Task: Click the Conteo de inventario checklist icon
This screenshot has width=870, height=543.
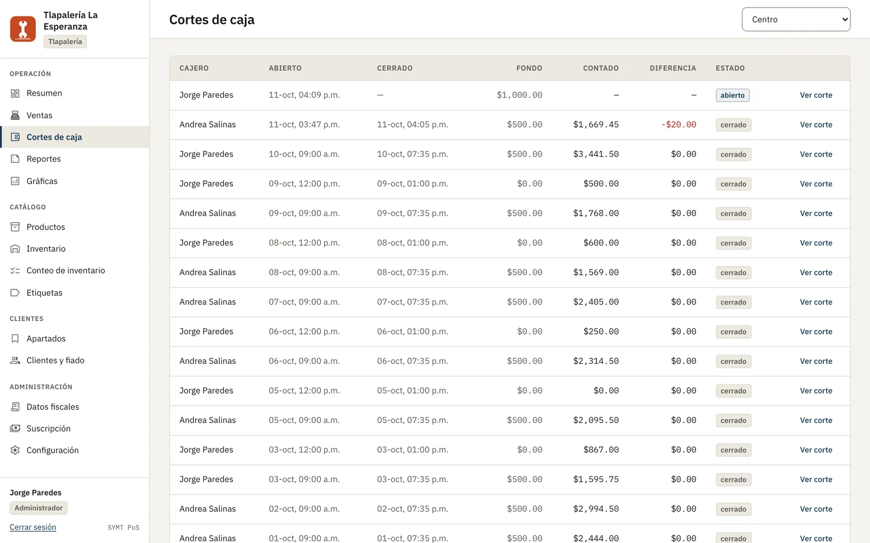Action: 15,270
